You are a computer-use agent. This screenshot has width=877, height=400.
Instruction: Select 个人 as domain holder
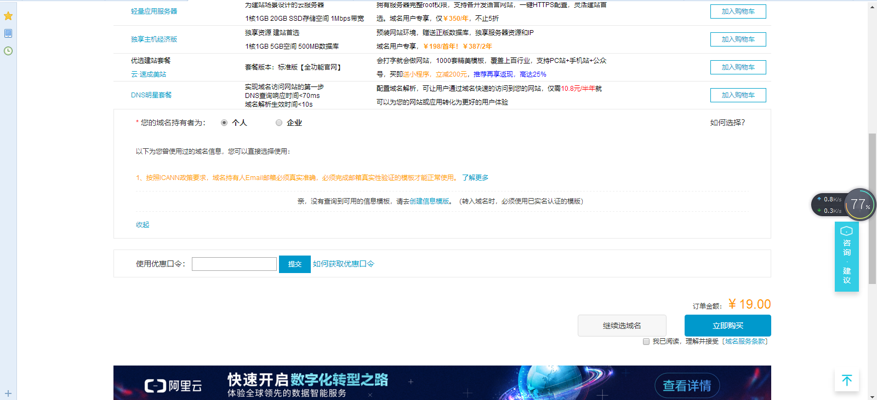224,123
